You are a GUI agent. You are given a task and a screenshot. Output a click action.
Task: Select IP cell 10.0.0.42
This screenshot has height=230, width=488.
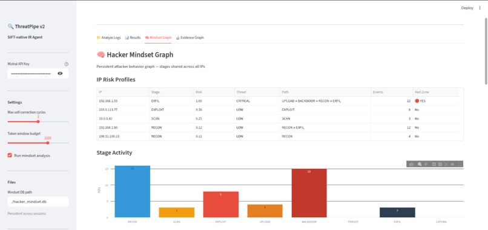(123, 119)
